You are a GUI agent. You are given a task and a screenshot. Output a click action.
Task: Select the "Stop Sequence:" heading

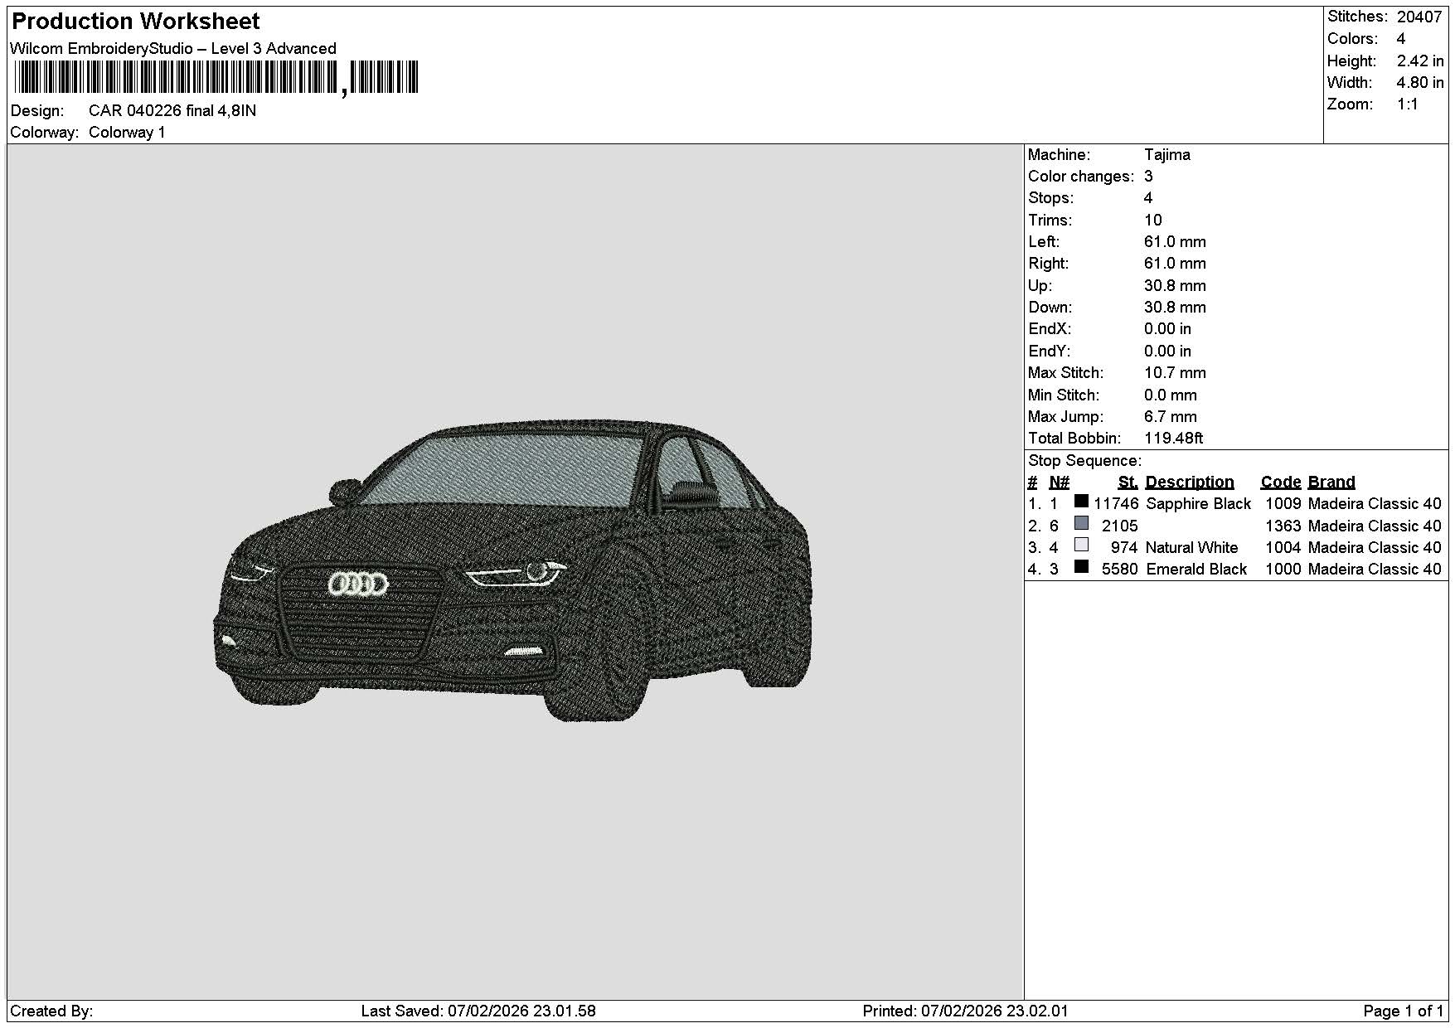[1084, 460]
